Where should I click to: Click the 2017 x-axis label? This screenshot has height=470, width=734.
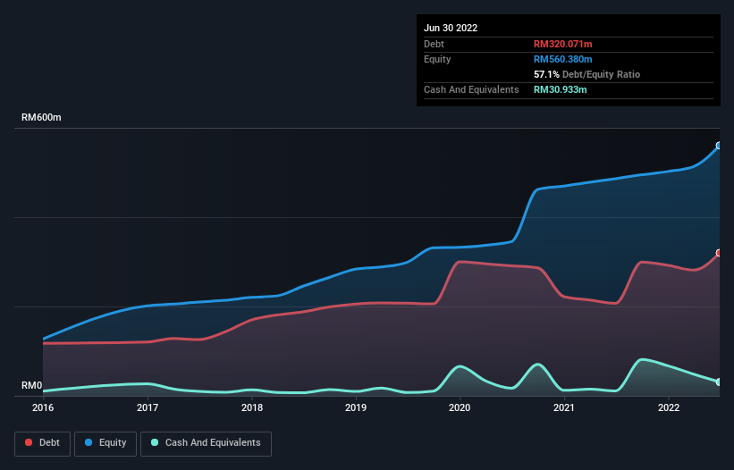pos(148,407)
